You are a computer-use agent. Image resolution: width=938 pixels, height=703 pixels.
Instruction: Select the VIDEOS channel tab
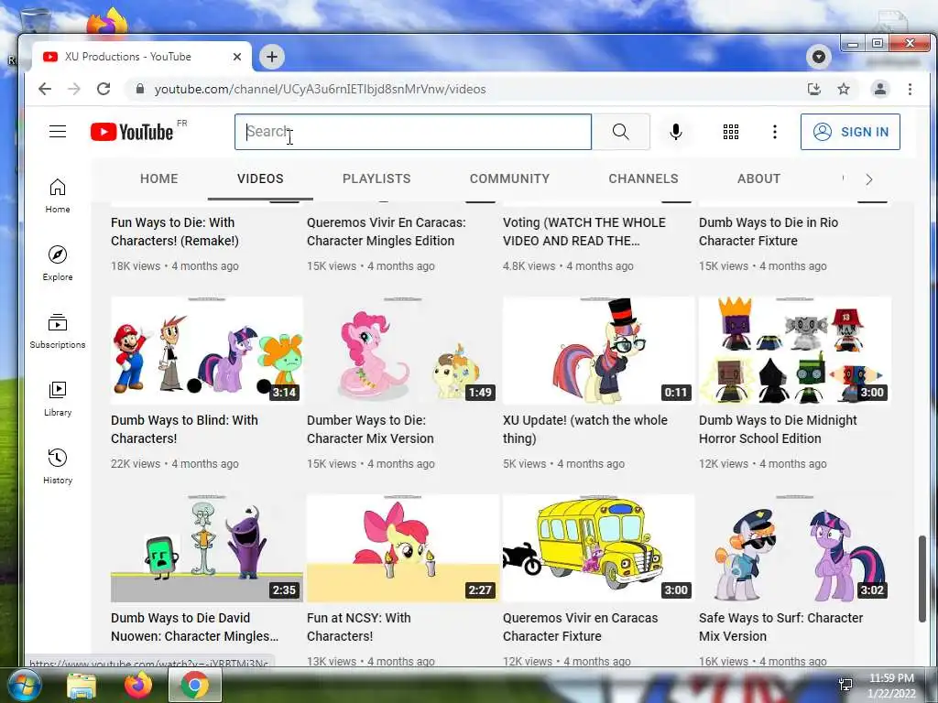tap(260, 178)
